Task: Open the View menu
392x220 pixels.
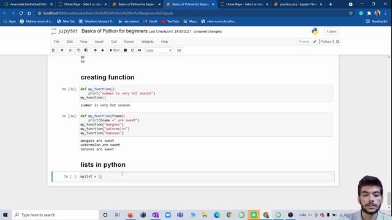Action: pos(83,42)
